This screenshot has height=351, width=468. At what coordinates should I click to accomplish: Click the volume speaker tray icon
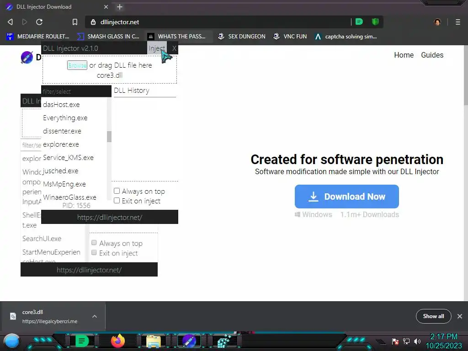[x=417, y=341]
